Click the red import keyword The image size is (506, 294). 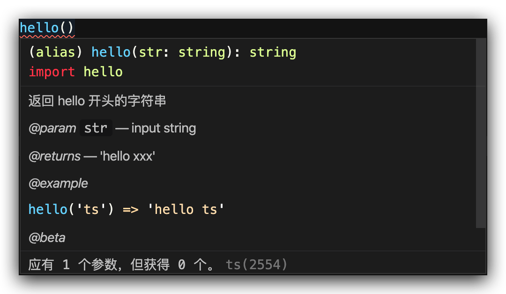(52, 72)
